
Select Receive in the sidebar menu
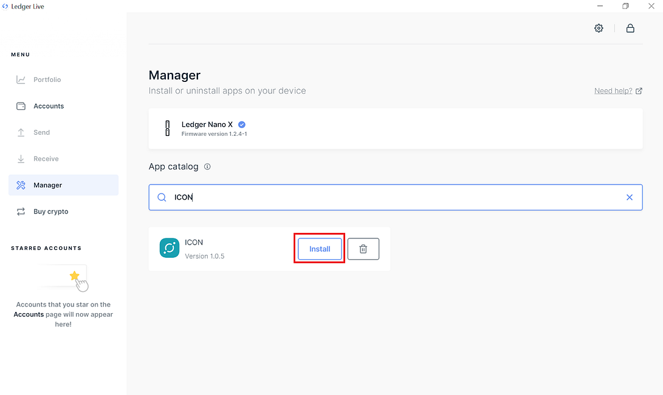point(63,159)
